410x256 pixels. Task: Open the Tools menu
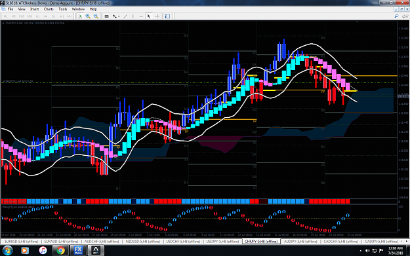click(63, 9)
